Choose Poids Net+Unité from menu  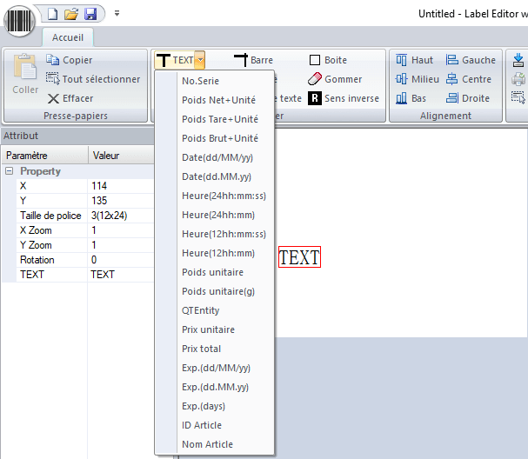219,100
